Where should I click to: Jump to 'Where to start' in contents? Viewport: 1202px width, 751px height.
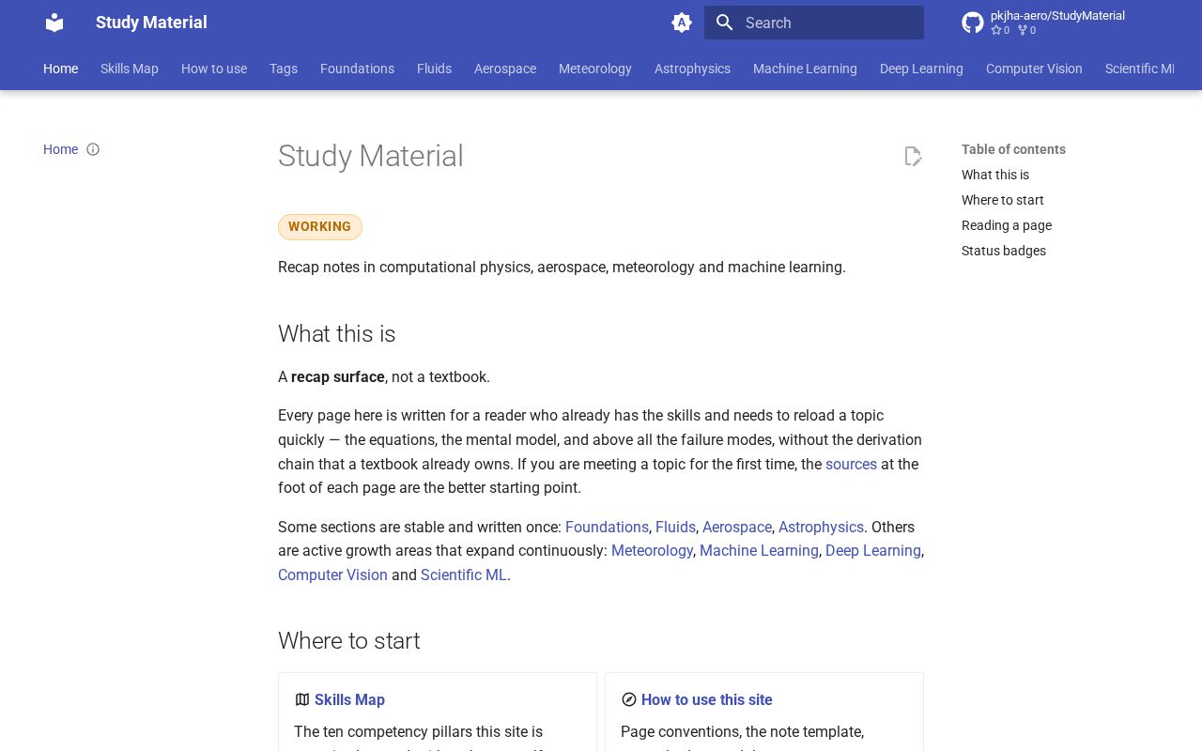click(1003, 200)
